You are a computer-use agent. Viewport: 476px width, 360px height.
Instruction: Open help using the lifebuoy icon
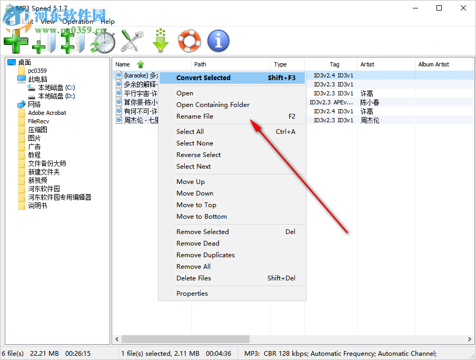pos(189,41)
